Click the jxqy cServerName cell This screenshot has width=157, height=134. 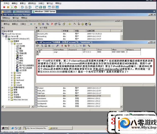coord(60,52)
